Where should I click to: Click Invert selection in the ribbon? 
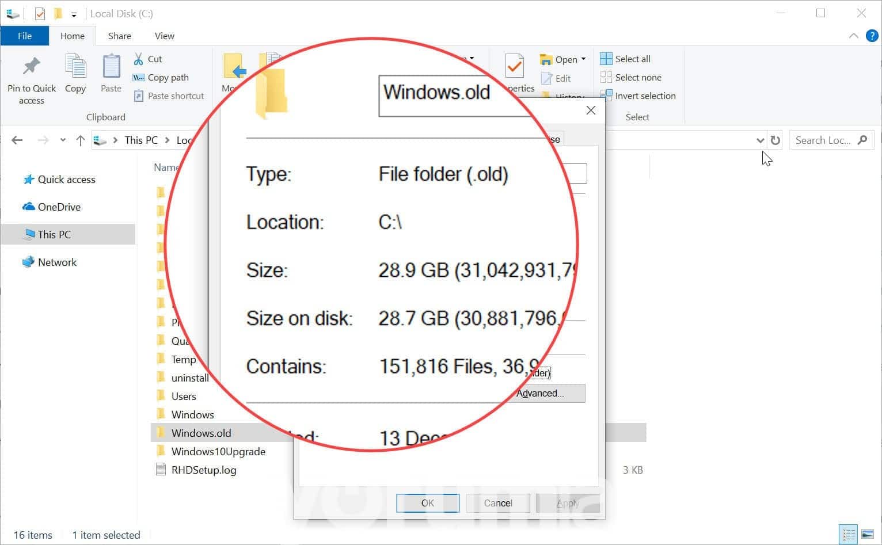638,96
